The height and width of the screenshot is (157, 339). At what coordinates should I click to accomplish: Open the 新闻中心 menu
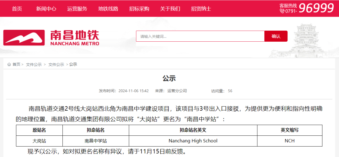click(46, 9)
